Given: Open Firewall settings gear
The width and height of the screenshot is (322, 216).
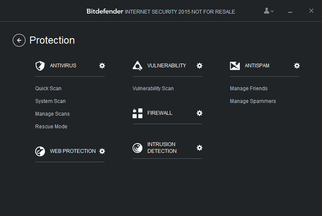Looking at the screenshot, I should 200,113.
